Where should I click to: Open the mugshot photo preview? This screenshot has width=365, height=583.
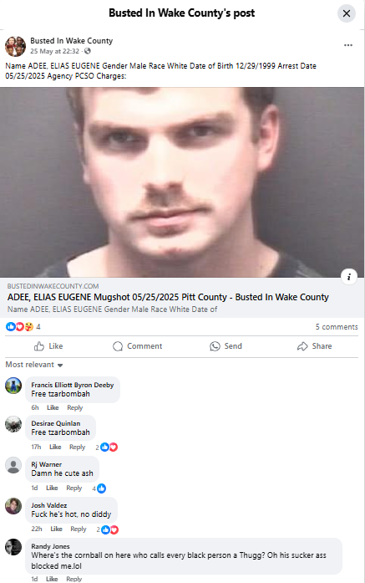[x=182, y=182]
